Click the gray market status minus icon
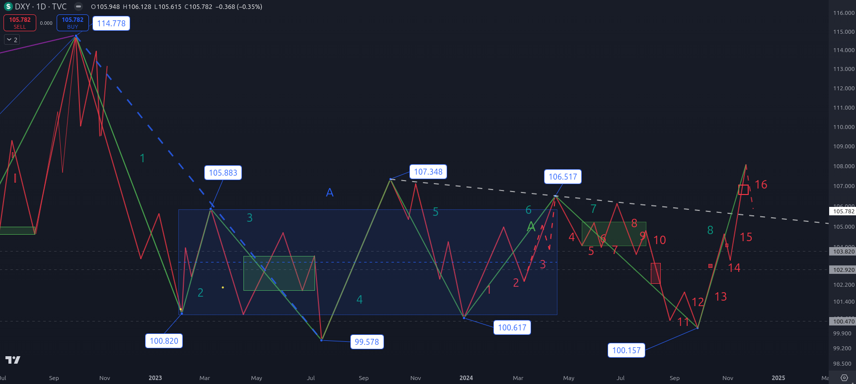Screen dimensions: 856x384 pyautogui.click(x=78, y=6)
